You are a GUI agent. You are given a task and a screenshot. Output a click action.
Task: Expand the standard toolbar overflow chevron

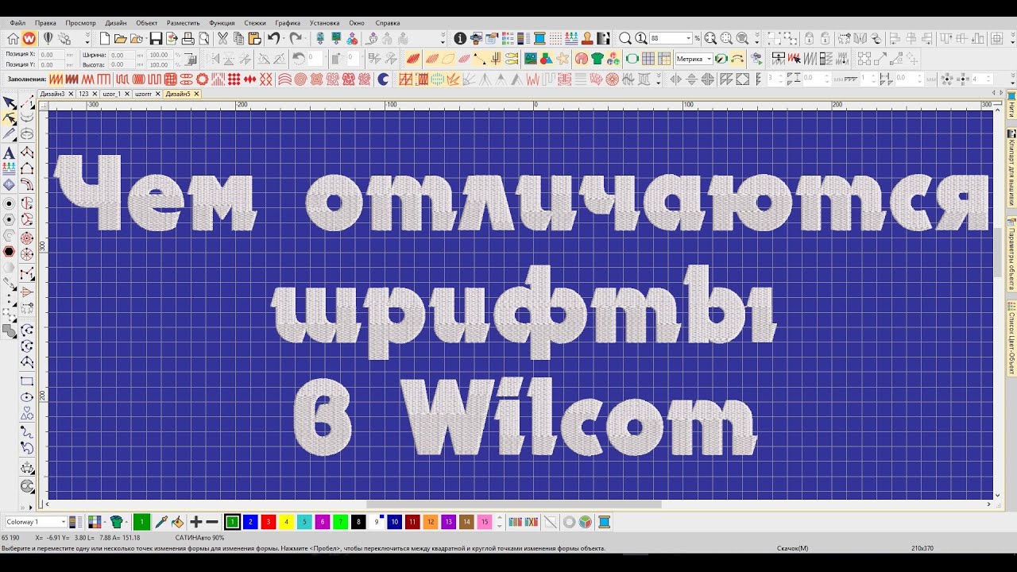click(443, 38)
